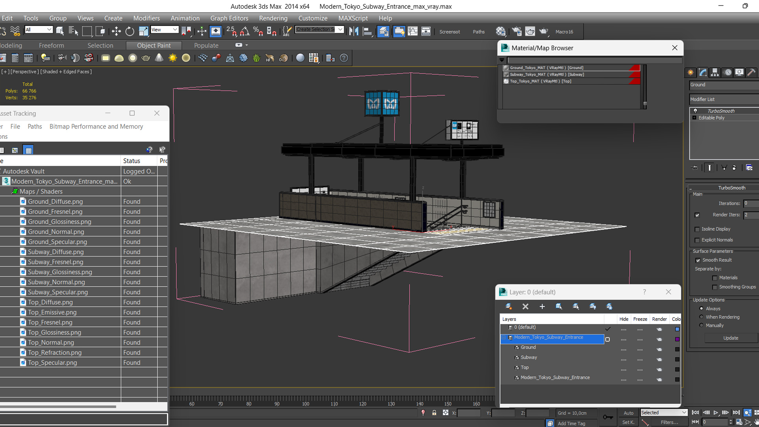The image size is (759, 427).
Task: Open the View reference coordinate dropdown
Action: pyautogui.click(x=164, y=30)
